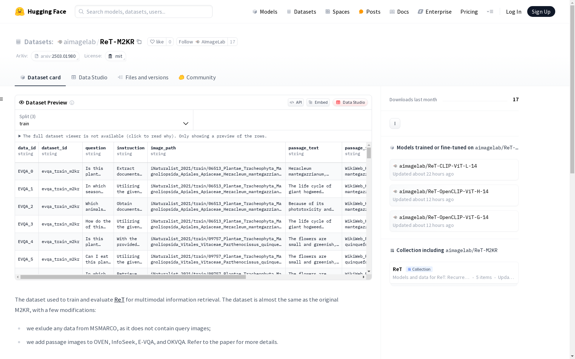Click the info icon beside Dataset Preview

coord(72,103)
